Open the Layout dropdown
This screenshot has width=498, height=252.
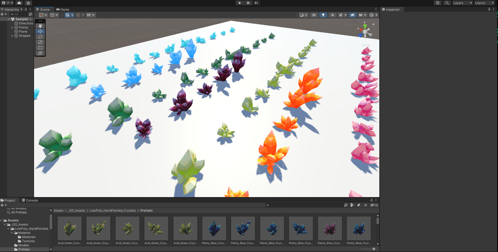(x=484, y=3)
